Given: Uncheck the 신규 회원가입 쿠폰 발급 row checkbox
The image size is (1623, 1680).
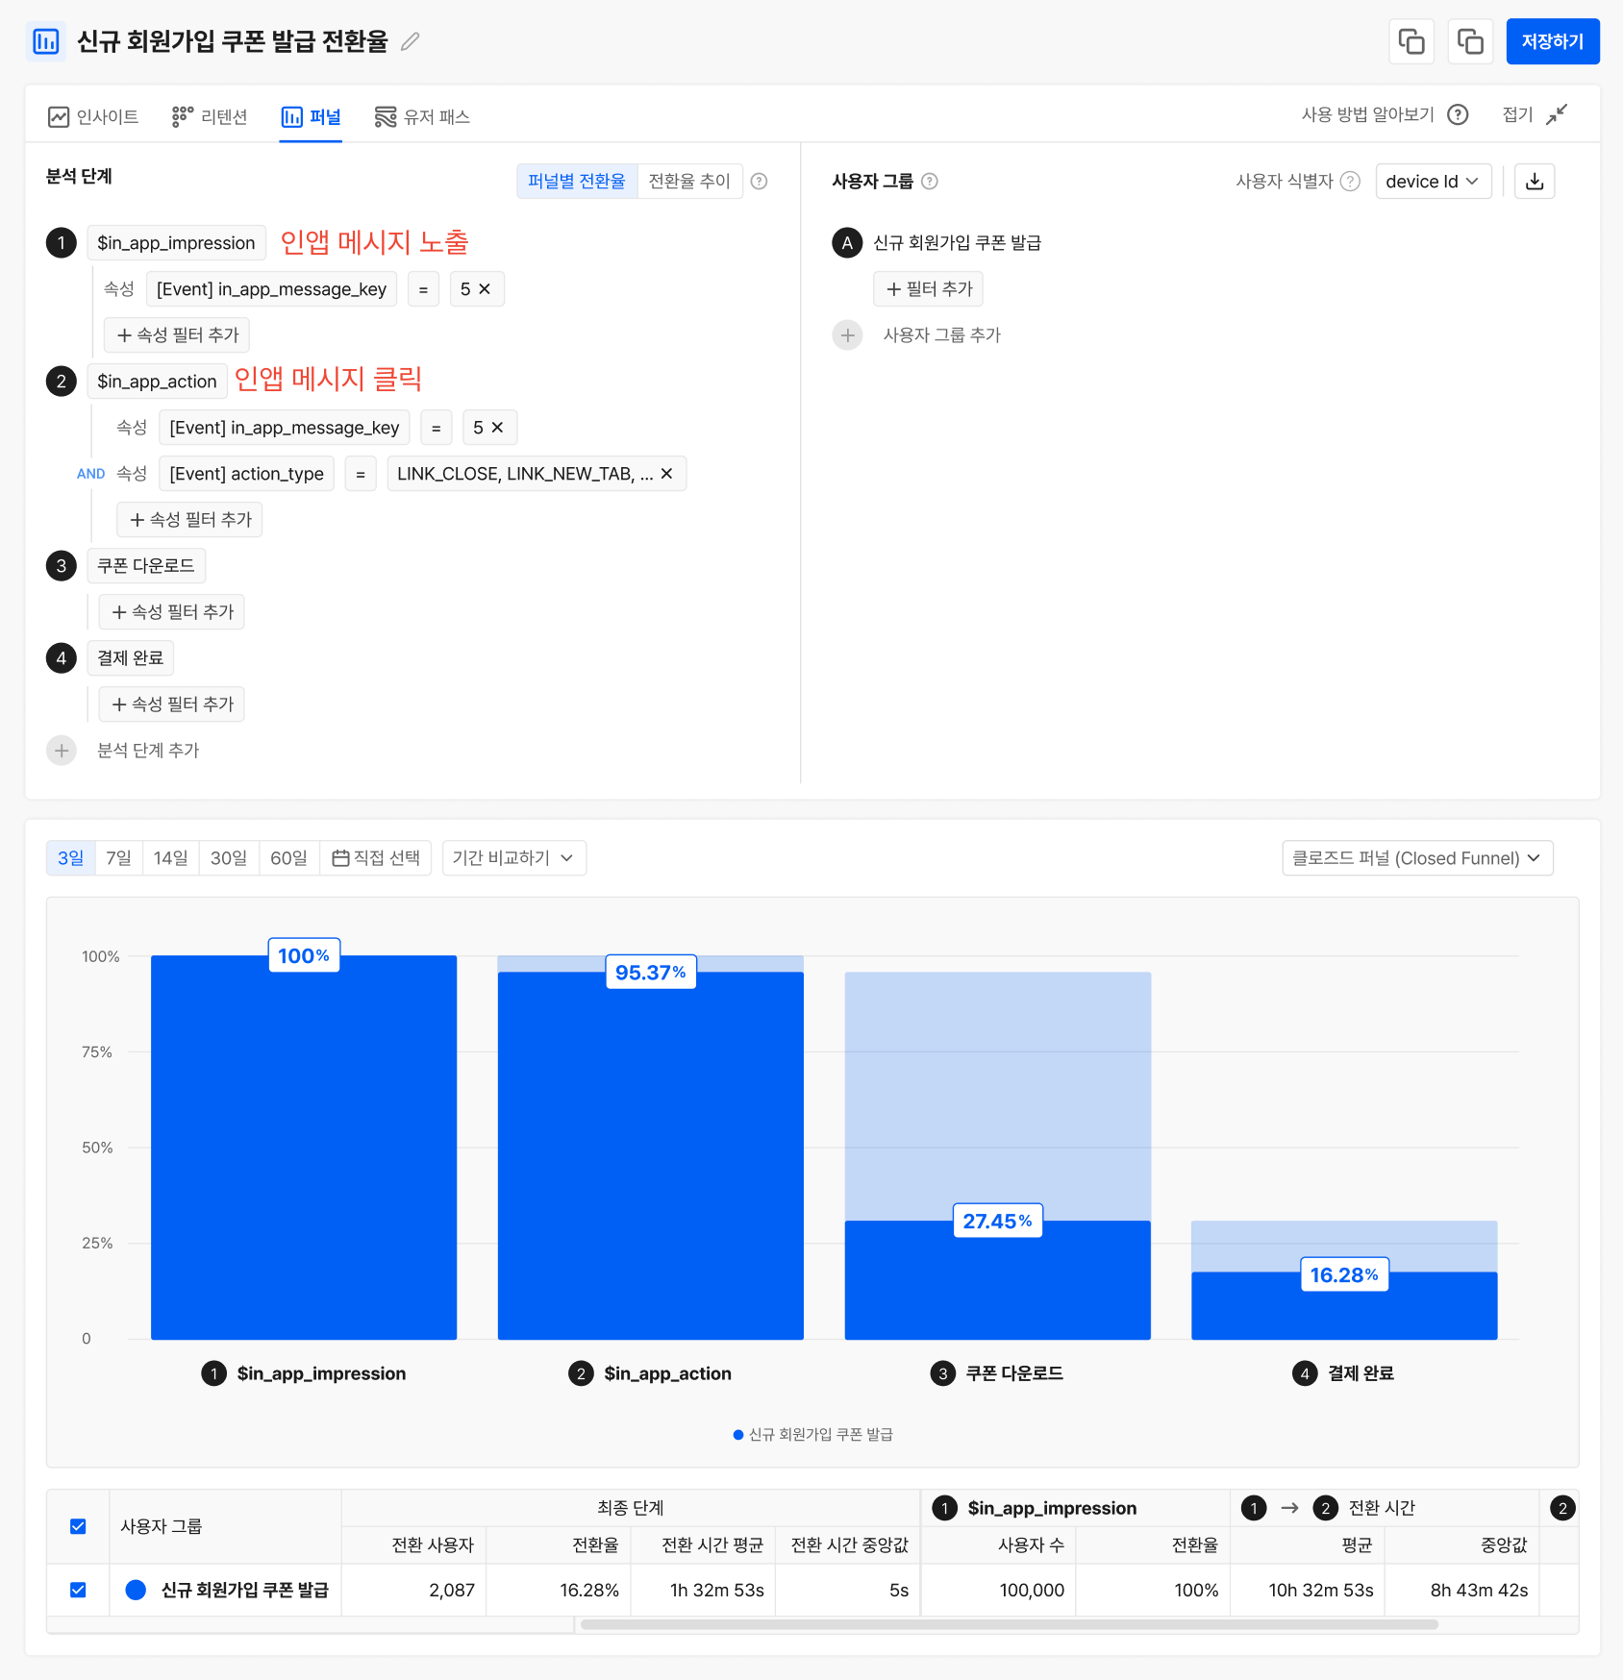Looking at the screenshot, I should click(x=78, y=1590).
